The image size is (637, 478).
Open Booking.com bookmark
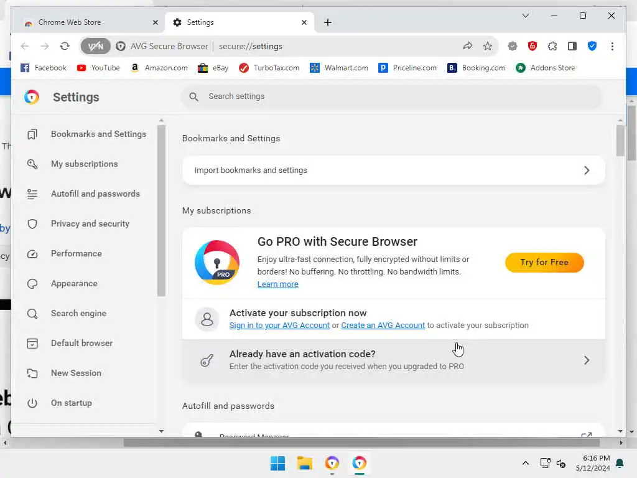tap(477, 68)
